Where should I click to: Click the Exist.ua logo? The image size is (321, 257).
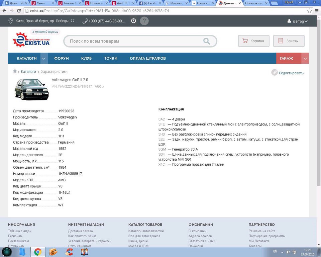[x=31, y=40]
